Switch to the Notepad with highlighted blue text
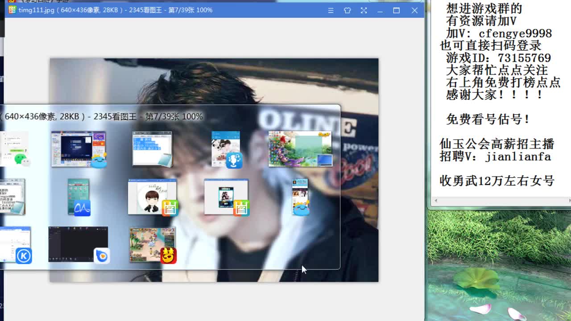 pyautogui.click(x=152, y=149)
